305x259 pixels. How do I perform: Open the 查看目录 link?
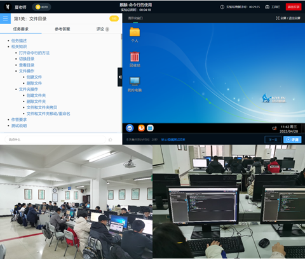point(27,65)
